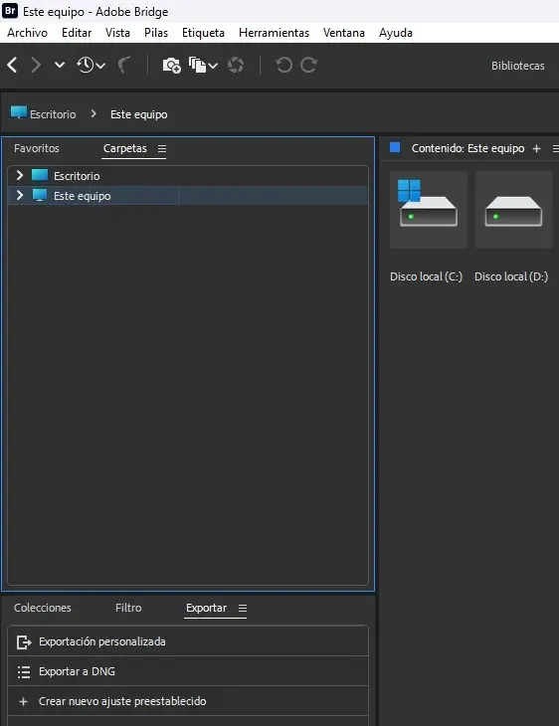Screen dimensions: 559x726
Task: Click the boomerang return-to-app icon
Action: pyautogui.click(x=124, y=66)
